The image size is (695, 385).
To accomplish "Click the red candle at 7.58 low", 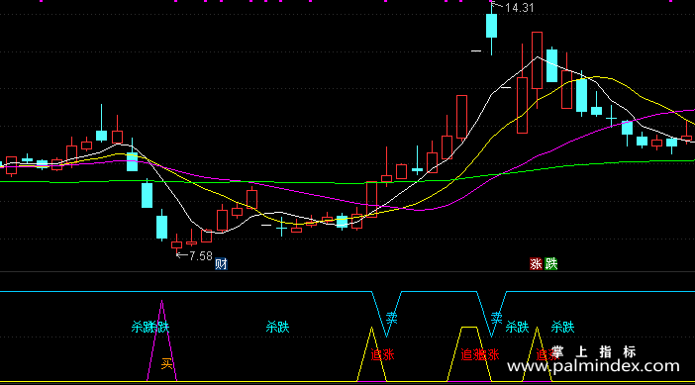I will [177, 244].
